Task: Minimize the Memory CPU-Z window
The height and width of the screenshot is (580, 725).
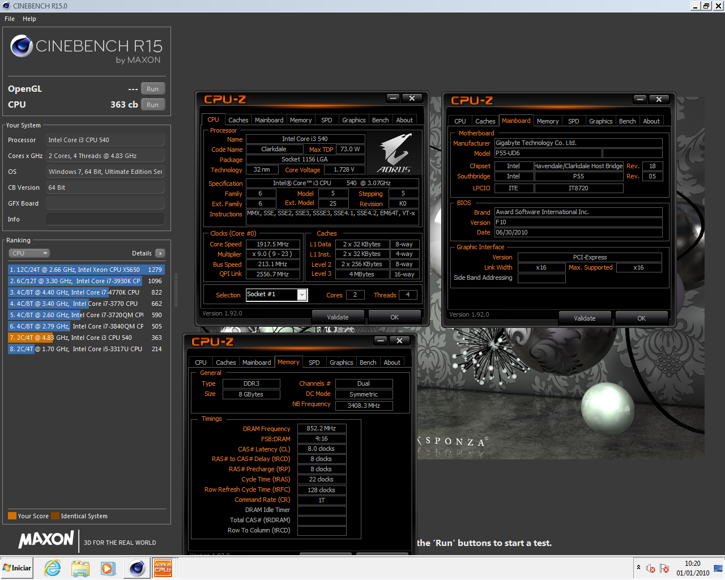Action: (381, 340)
